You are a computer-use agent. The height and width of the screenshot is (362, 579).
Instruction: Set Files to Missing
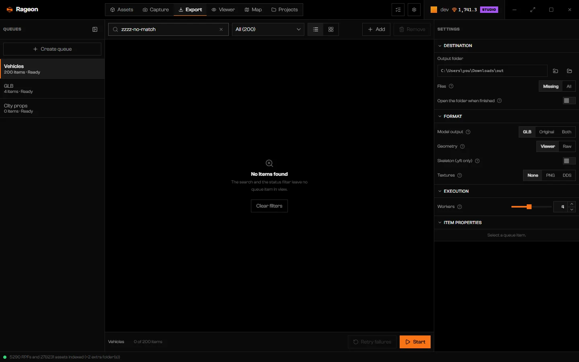coord(550,86)
